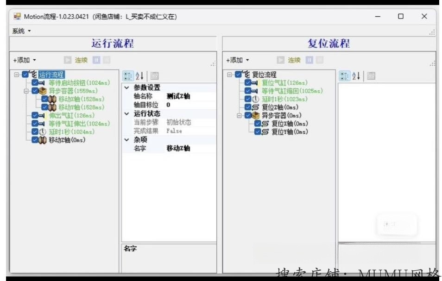Open the +添加 dropdown in 复位流程 panel
This screenshot has height=281, width=442.
238,60
